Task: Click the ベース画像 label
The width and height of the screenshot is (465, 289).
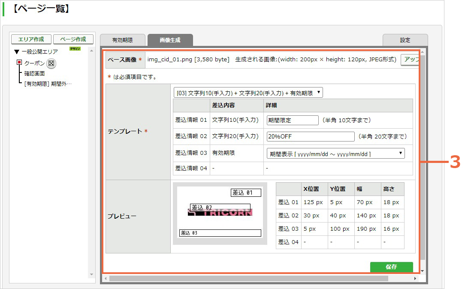Action: click(x=122, y=60)
